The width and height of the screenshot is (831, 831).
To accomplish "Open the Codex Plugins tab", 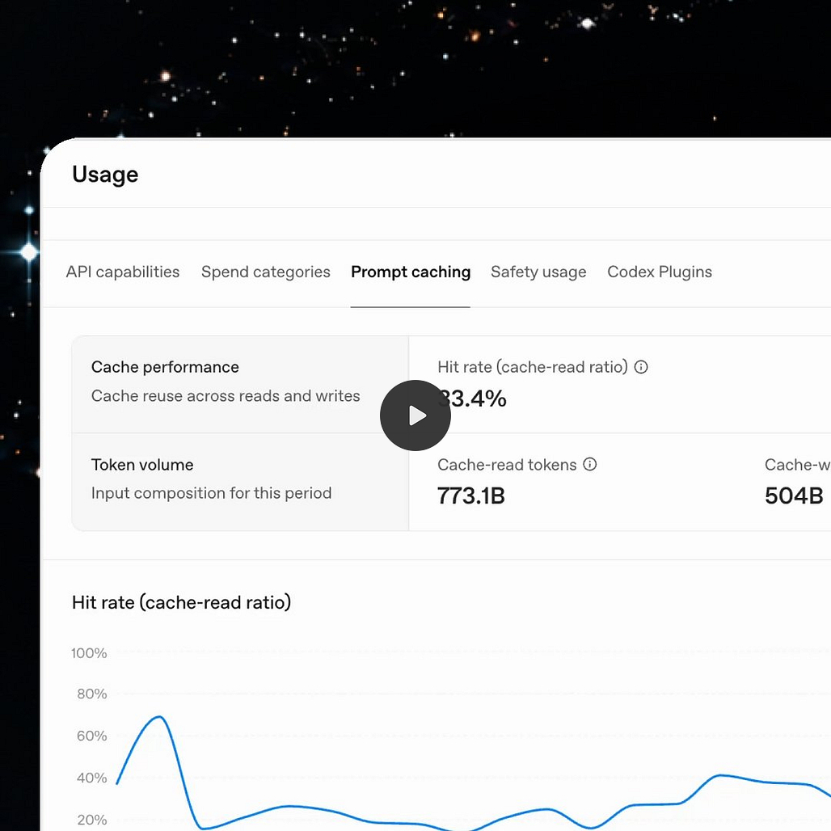I will pos(660,272).
